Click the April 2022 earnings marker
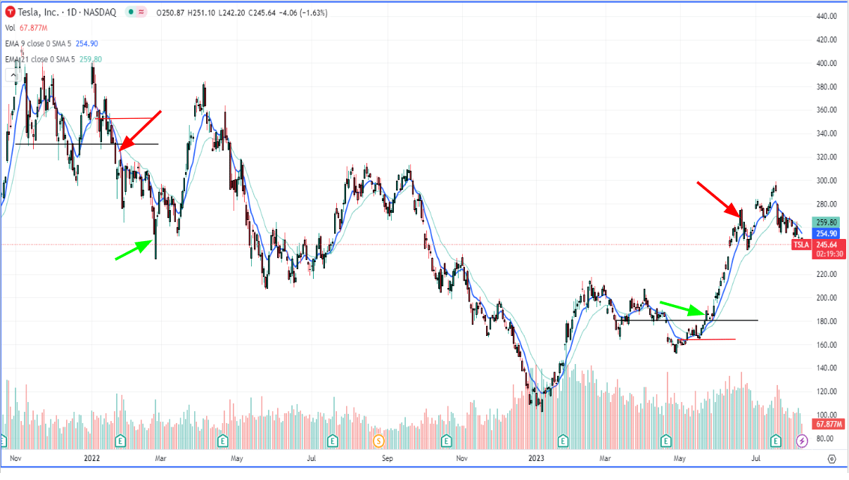Viewport: 849px width, 480px height. (223, 441)
